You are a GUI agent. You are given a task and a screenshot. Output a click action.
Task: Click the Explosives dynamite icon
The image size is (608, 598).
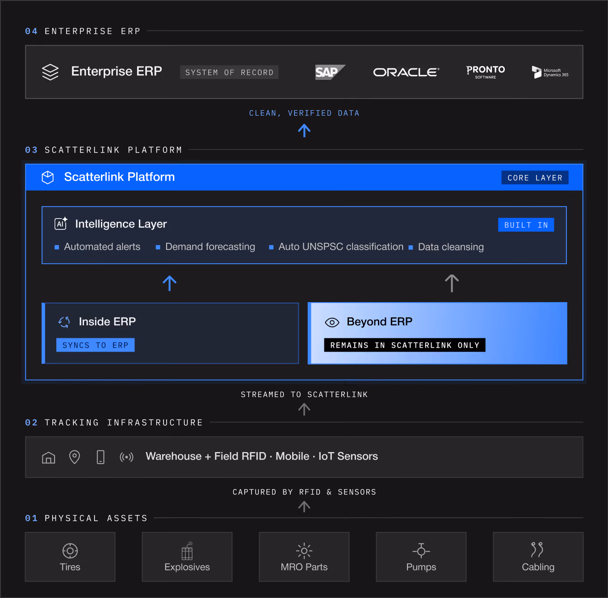[187, 551]
